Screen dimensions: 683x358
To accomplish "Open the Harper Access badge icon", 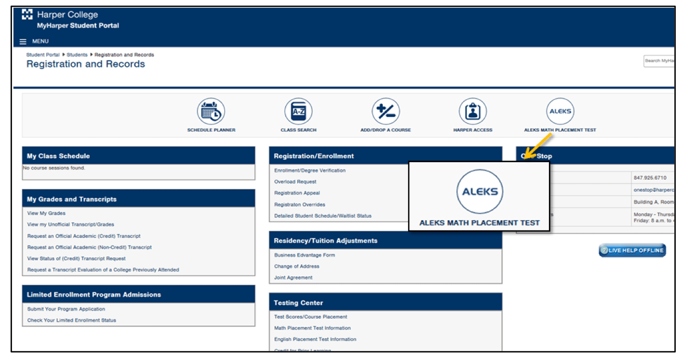I will 473,111.
